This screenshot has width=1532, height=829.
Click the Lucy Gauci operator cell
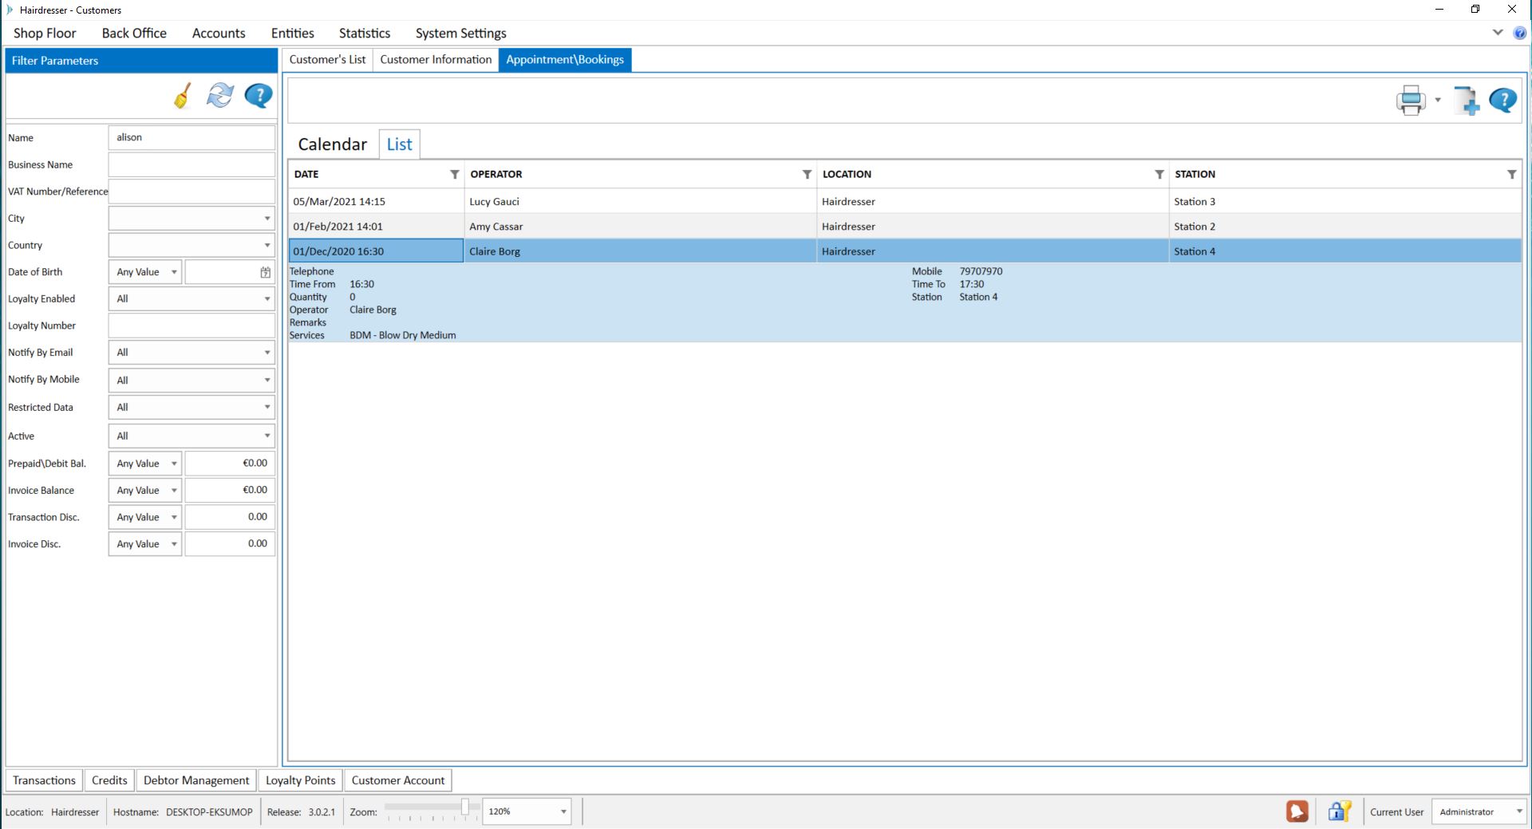pos(640,202)
